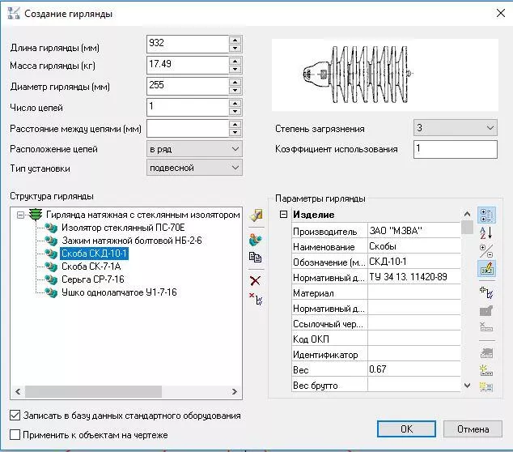Click the red X delete element icon
This screenshot has height=452, width=513.
click(x=256, y=280)
